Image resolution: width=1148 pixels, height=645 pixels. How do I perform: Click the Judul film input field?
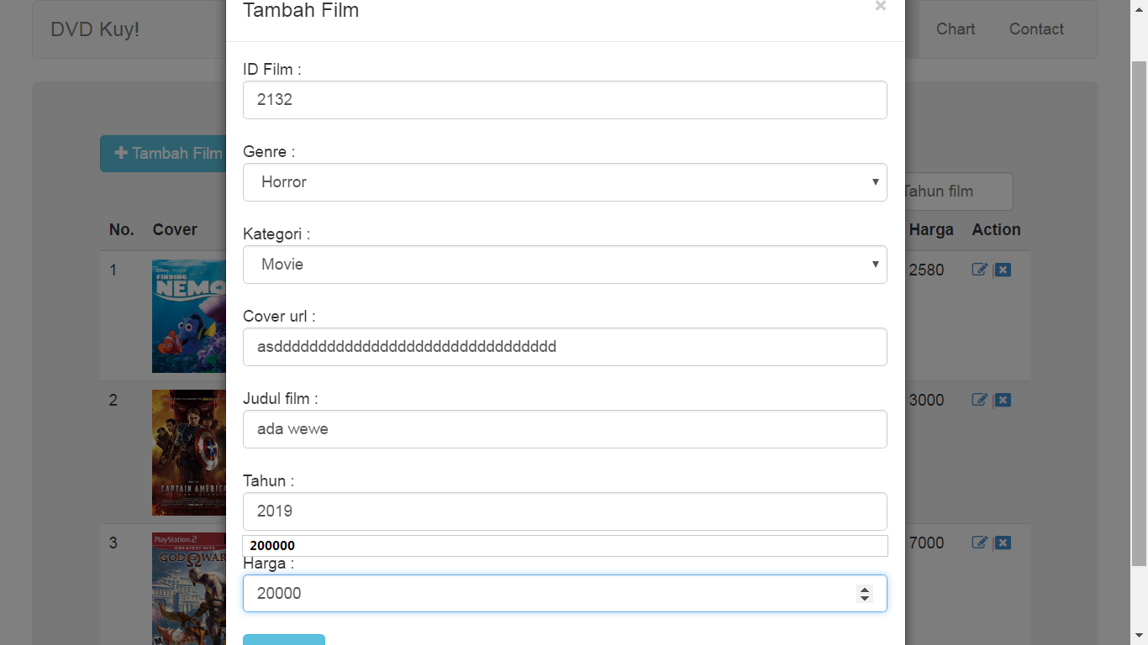click(x=565, y=429)
